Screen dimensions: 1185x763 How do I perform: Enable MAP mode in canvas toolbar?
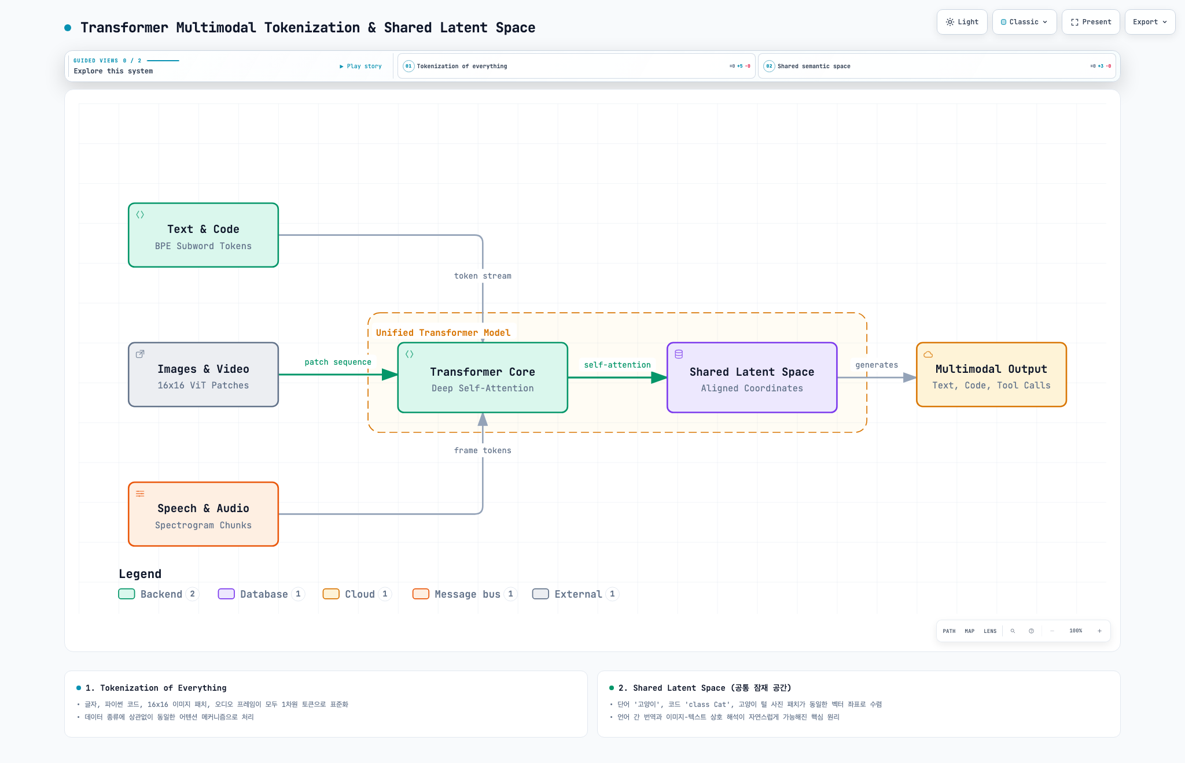pos(970,631)
